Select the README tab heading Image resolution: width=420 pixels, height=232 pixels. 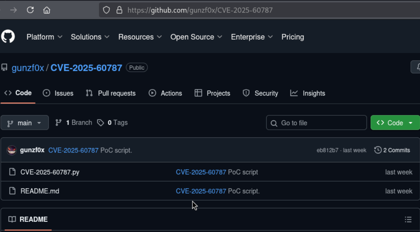pos(28,220)
